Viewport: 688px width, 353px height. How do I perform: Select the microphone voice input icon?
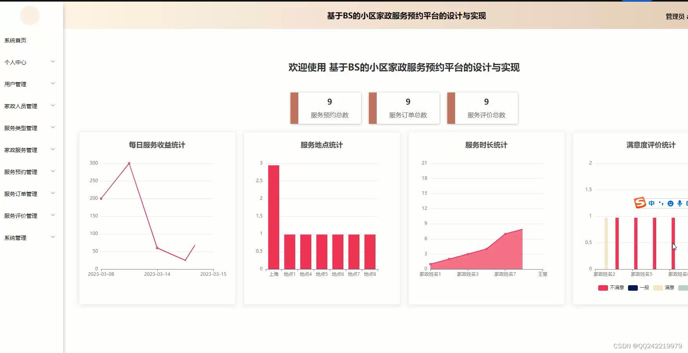679,203
